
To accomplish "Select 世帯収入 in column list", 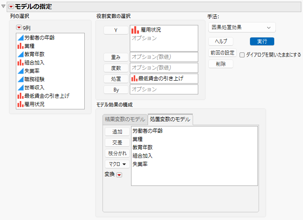I will (x=34, y=88).
